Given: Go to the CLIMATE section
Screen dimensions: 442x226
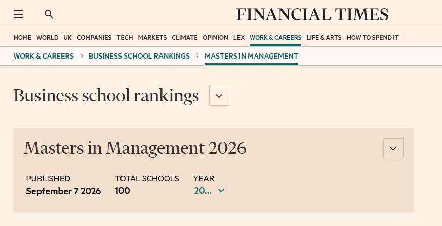Looking at the screenshot, I should pyautogui.click(x=185, y=38).
